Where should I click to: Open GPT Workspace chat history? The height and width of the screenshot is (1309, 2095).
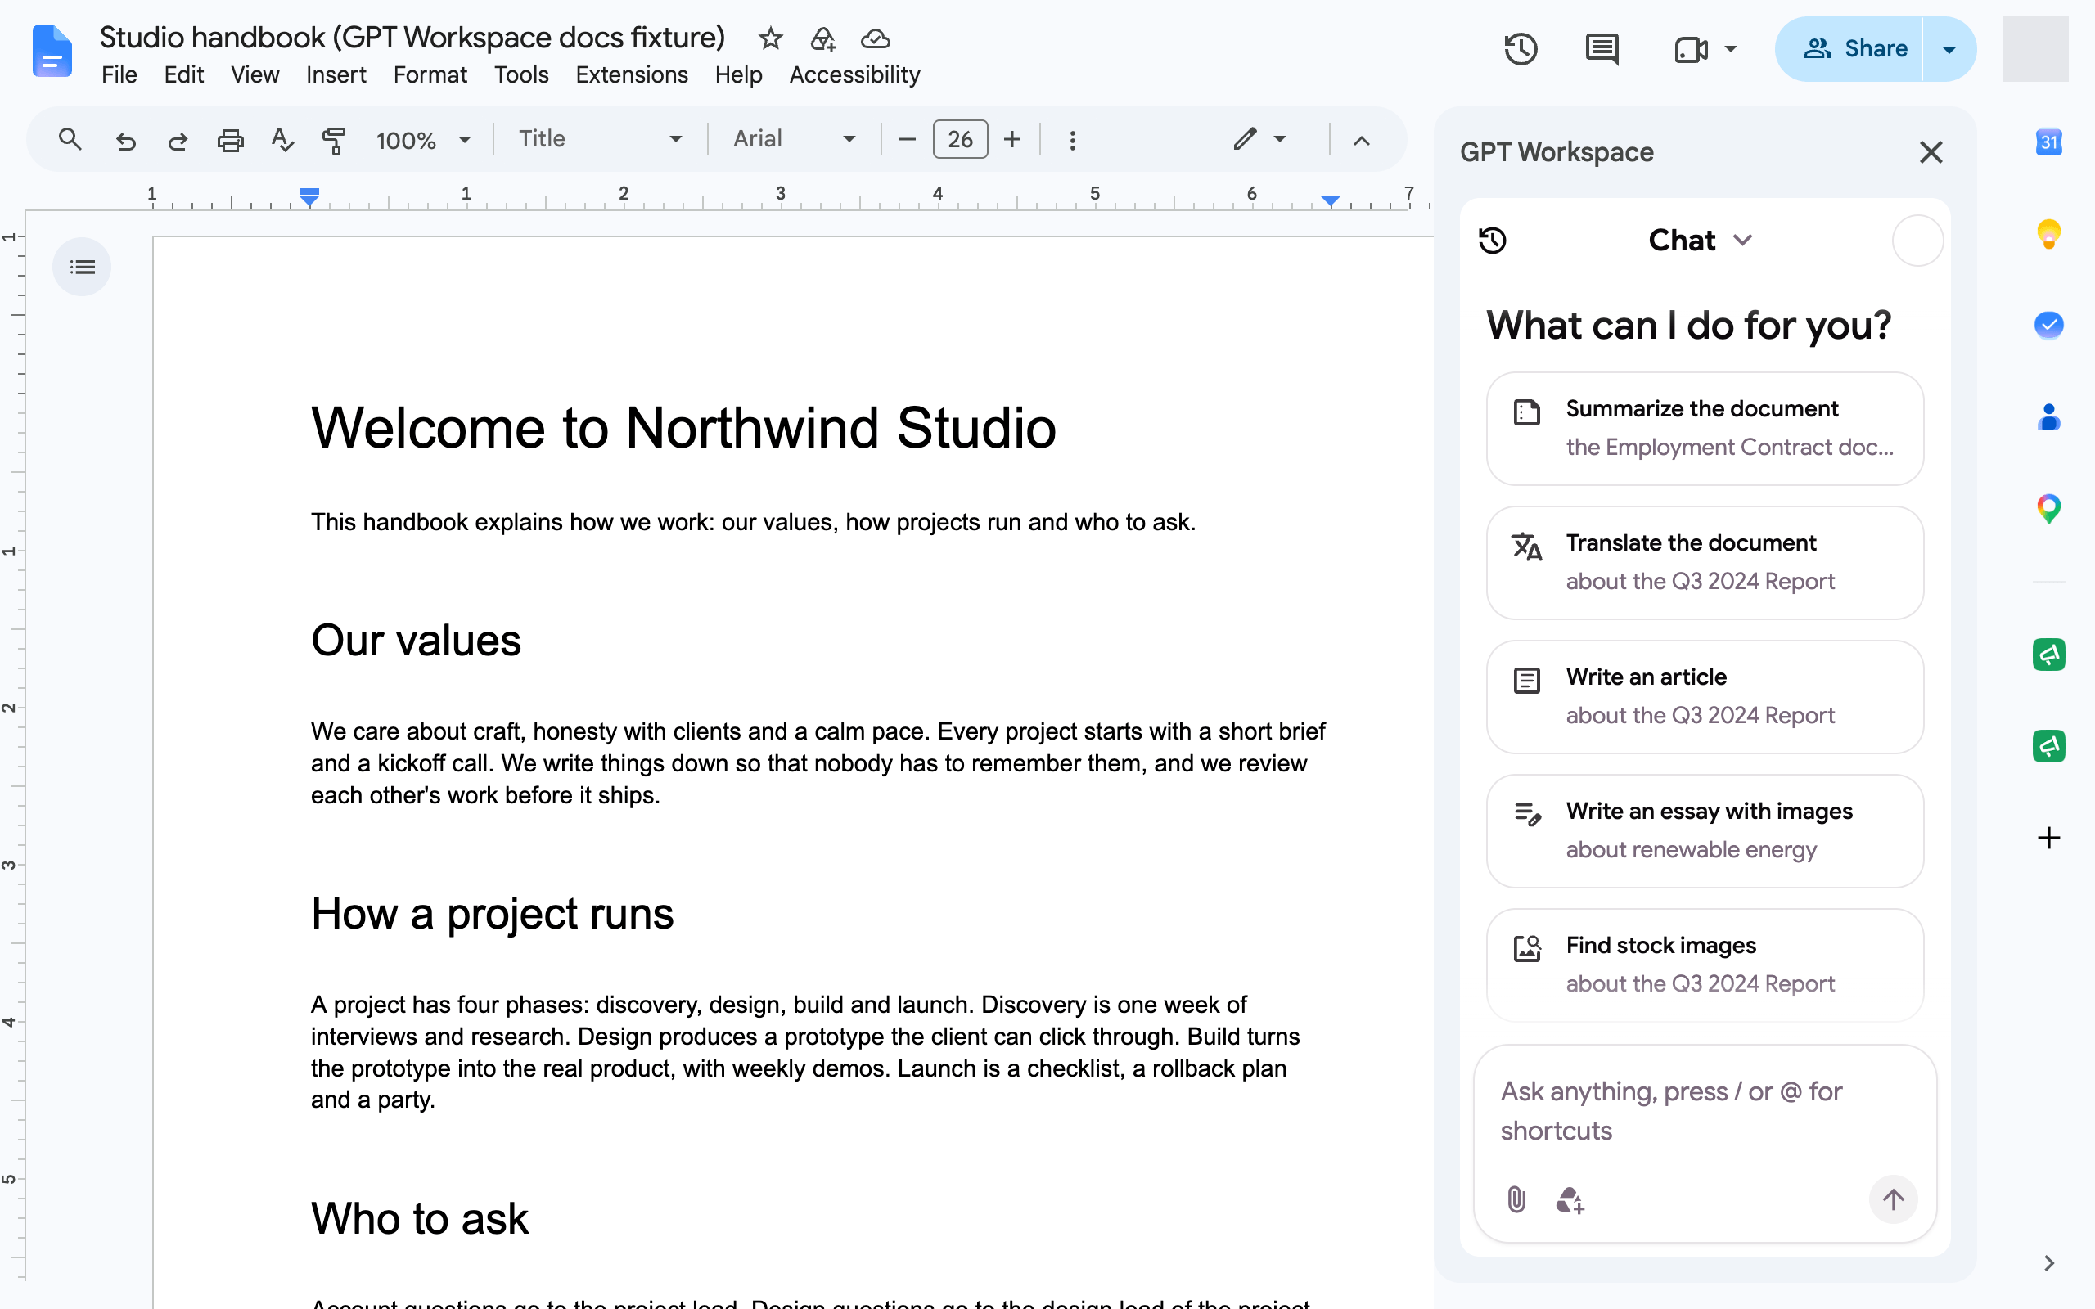pos(1493,240)
